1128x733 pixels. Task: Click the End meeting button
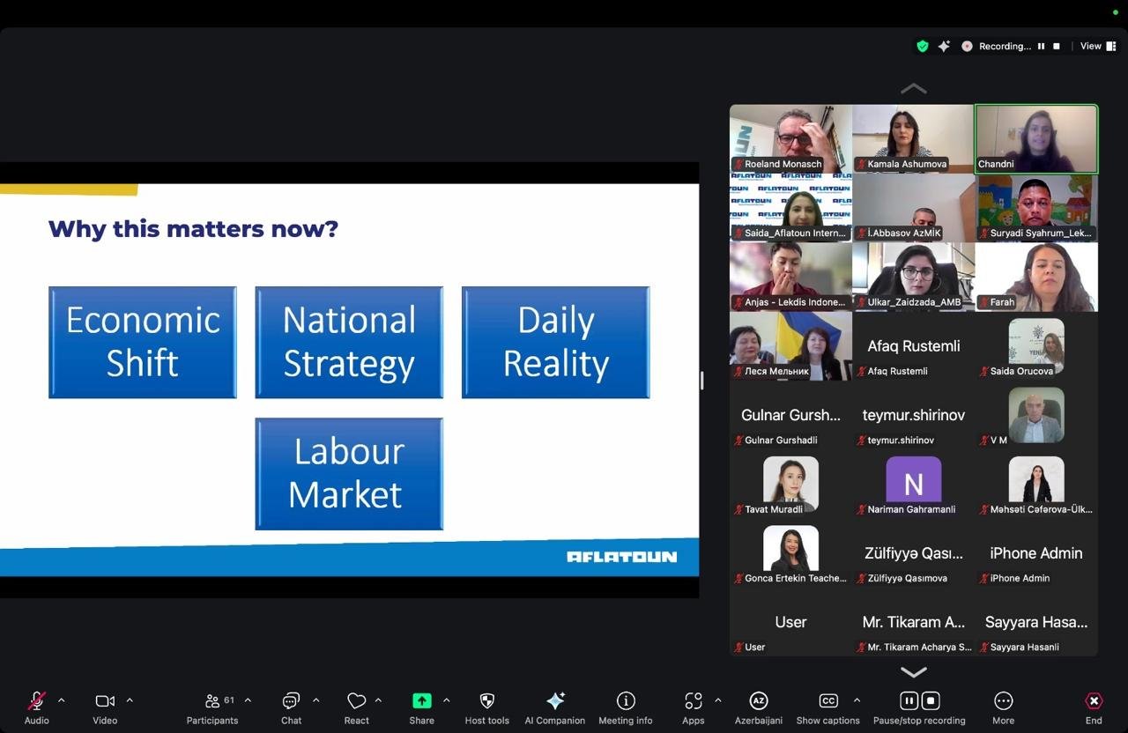click(x=1093, y=701)
